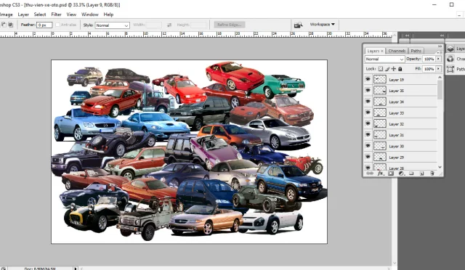This screenshot has height=270, width=465.
Task: Click the Refine Edge button
Action: [230, 25]
